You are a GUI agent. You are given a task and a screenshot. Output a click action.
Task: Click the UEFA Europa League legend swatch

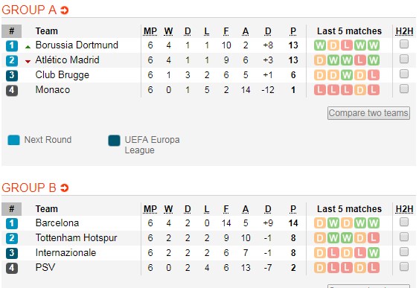114,141
